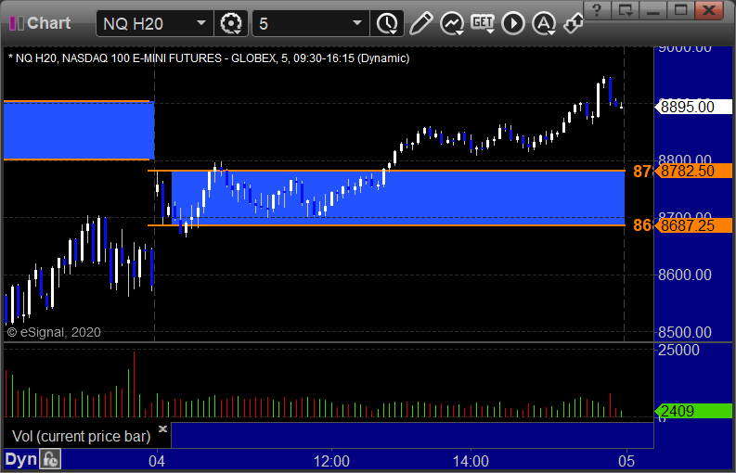Minimize the Chart window

pos(652,9)
